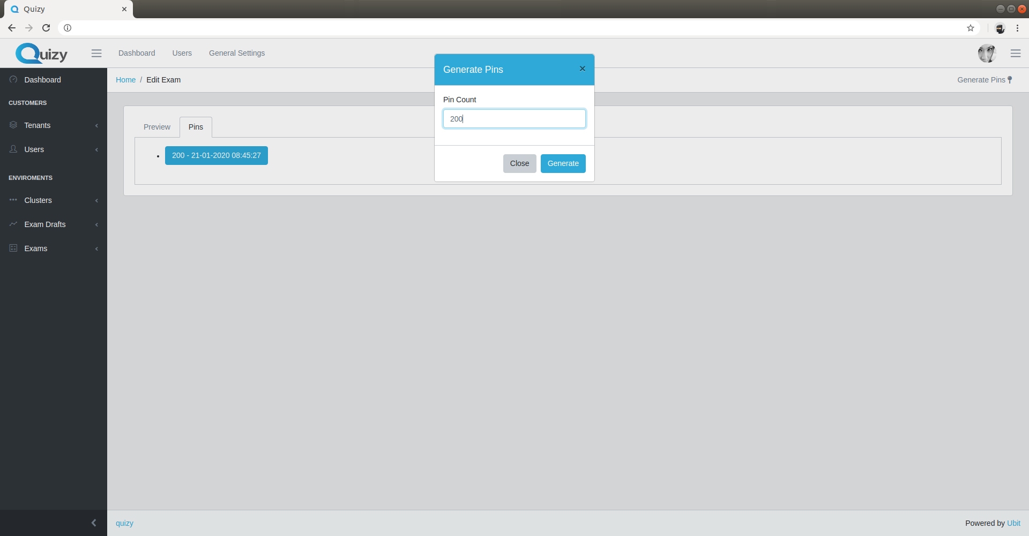Image resolution: width=1029 pixels, height=536 pixels.
Task: Open Users in top navigation
Action: [182, 53]
